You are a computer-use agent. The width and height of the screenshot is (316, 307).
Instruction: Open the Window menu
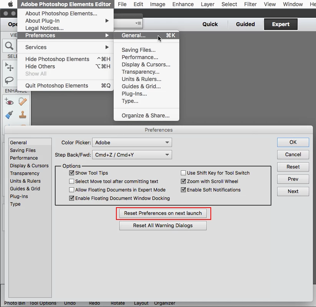(293, 4)
